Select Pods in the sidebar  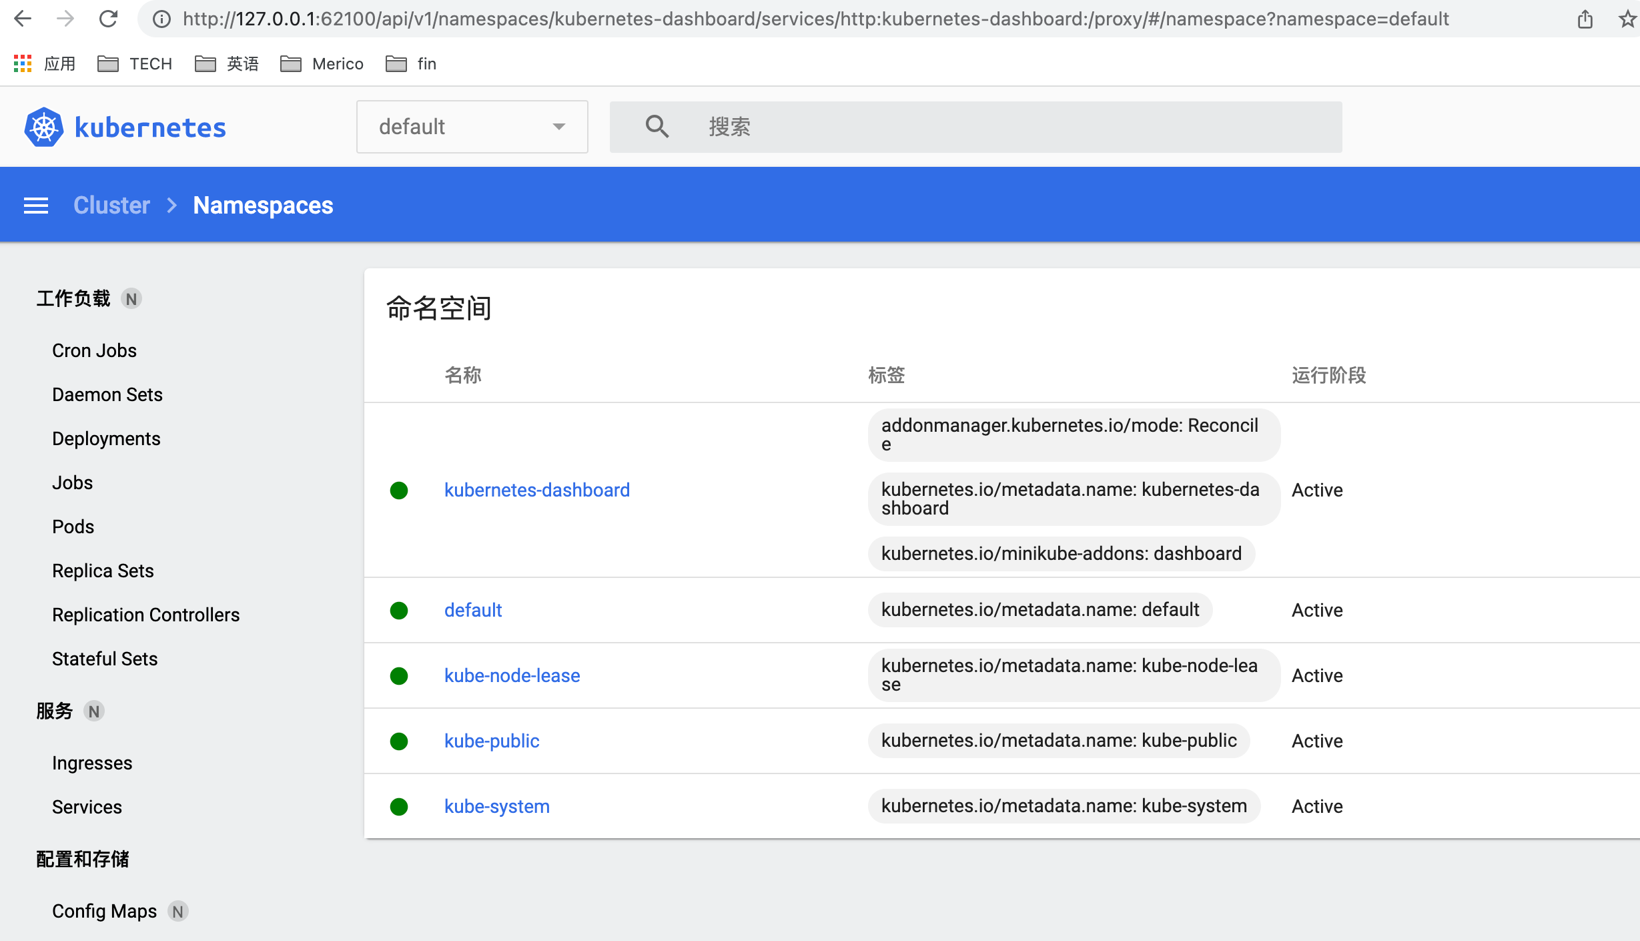pyautogui.click(x=73, y=527)
